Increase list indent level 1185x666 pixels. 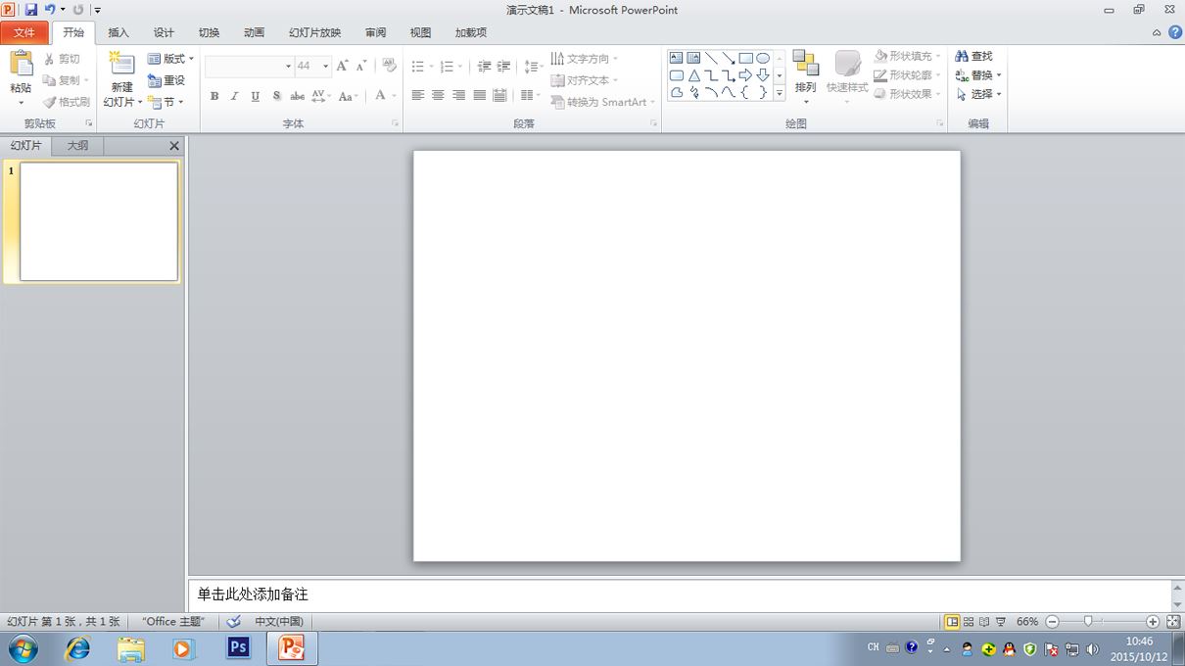pyautogui.click(x=504, y=67)
